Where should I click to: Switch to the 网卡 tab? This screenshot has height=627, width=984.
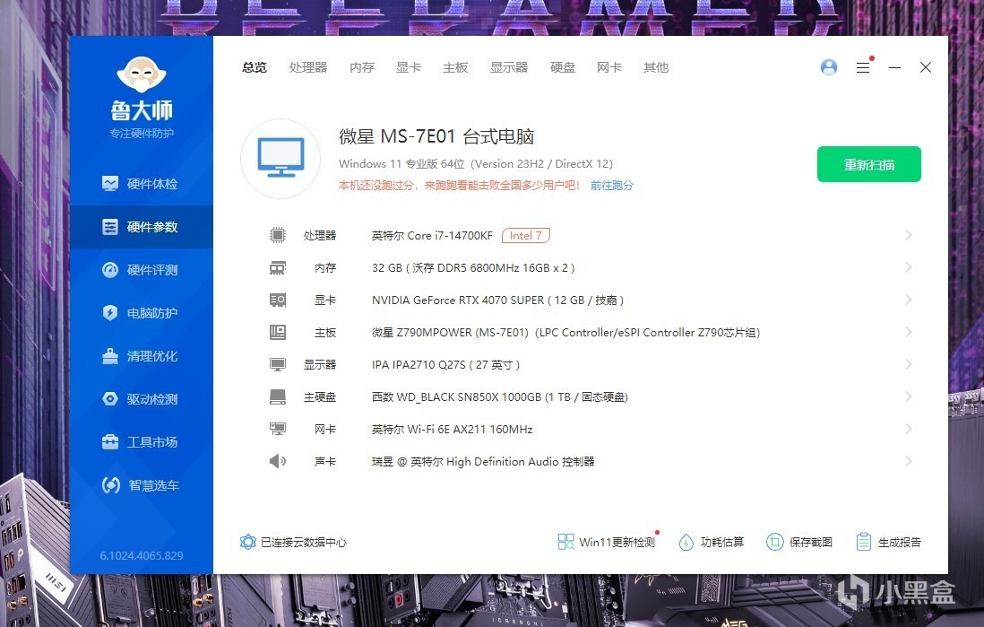[x=609, y=67]
